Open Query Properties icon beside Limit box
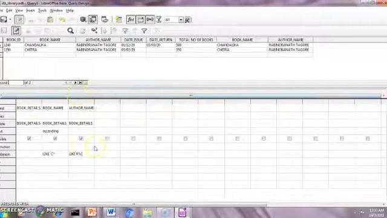Screen dimensions: 387x218 tap(187, 20)
